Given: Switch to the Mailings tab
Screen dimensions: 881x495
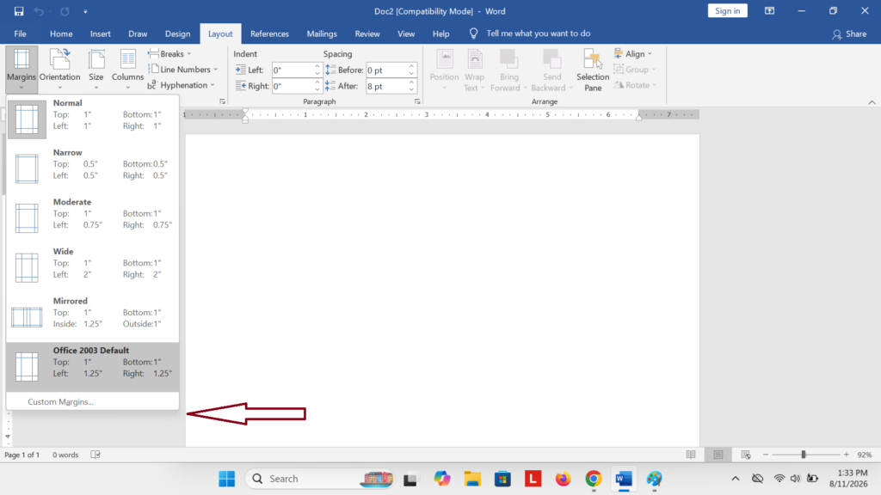Looking at the screenshot, I should point(322,34).
